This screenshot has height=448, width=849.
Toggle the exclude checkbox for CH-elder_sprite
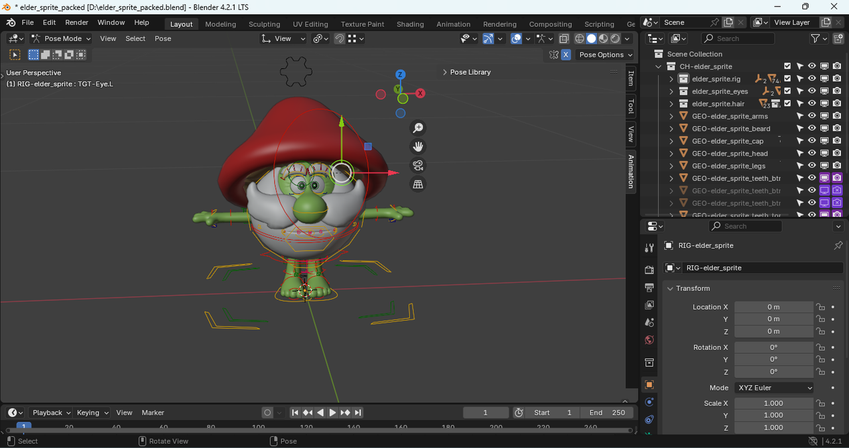click(787, 66)
